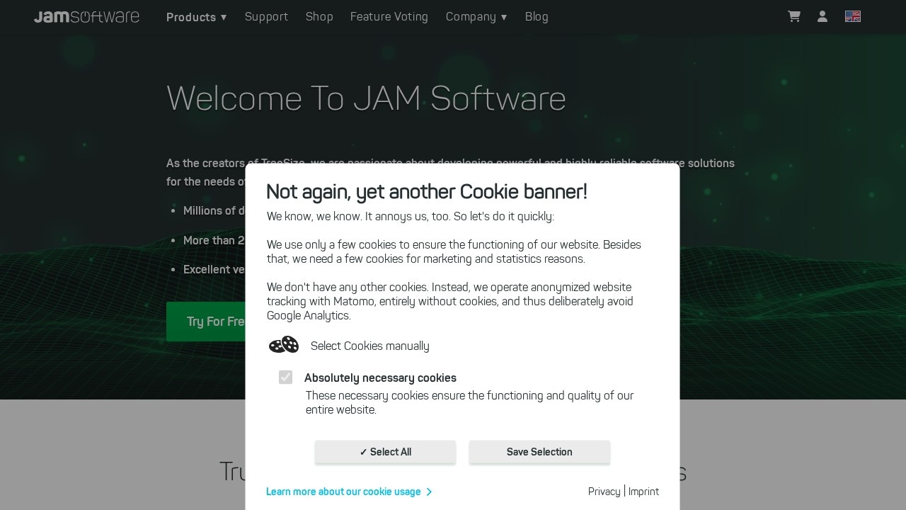Click the cookie icon in the banner

click(x=284, y=345)
